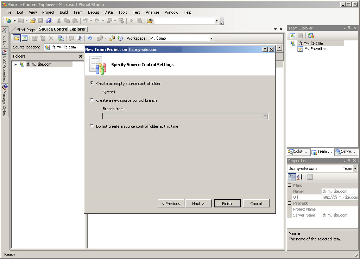Select tfs.my-site.com in Team Explorer tree
This screenshot has width=360, height=259.
310,43
